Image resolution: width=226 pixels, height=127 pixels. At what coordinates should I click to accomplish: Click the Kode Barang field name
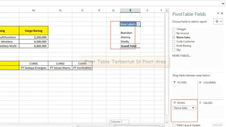click(184, 46)
